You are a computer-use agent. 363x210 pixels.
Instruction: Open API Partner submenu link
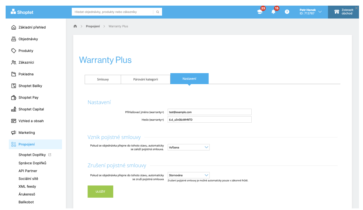pyautogui.click(x=28, y=171)
